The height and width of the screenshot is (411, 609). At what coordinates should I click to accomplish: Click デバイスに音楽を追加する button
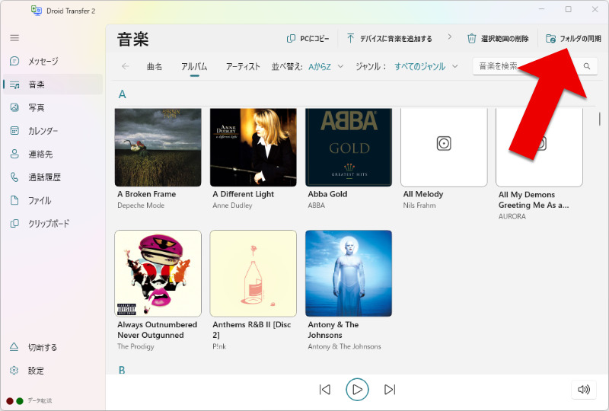click(389, 38)
